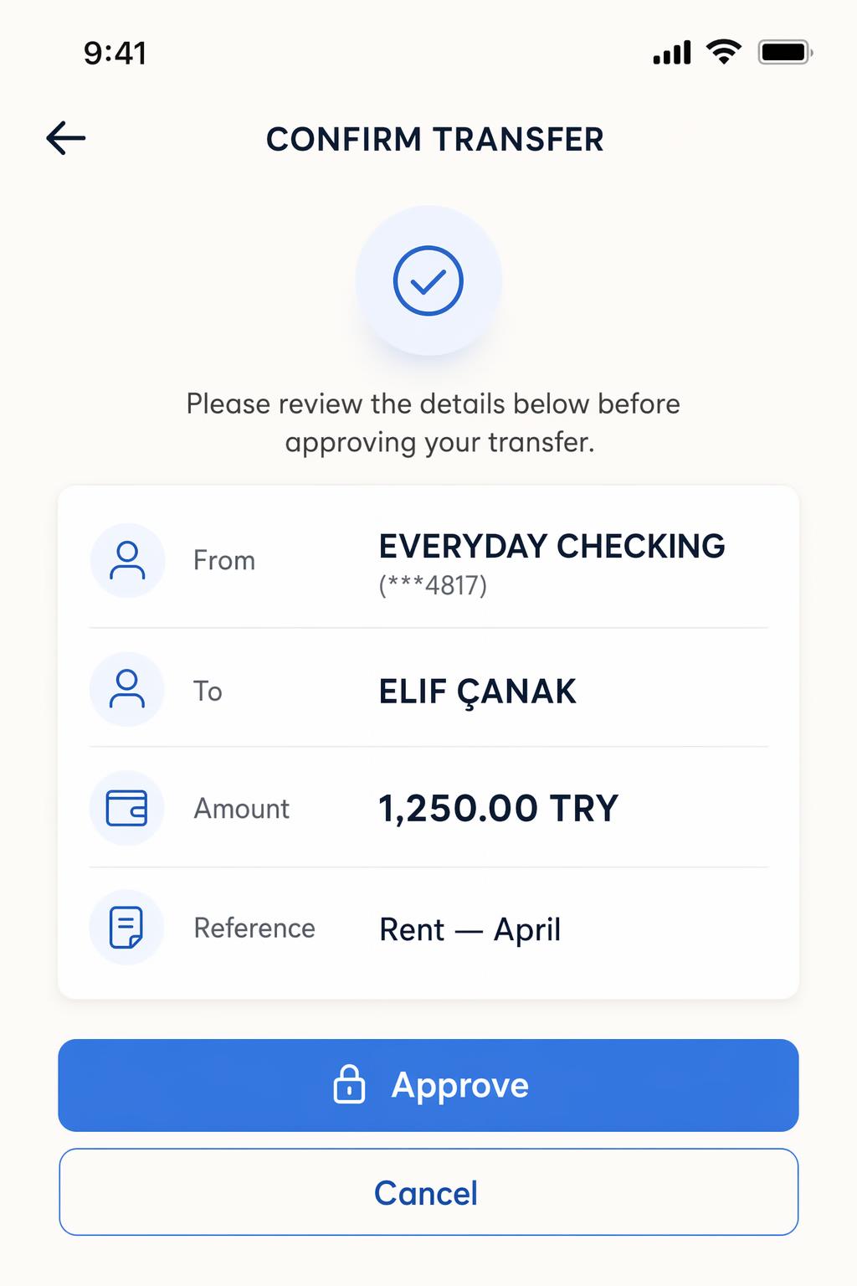The height and width of the screenshot is (1286, 857).
Task: Tap the cellular signal bars icon
Action: point(672,53)
